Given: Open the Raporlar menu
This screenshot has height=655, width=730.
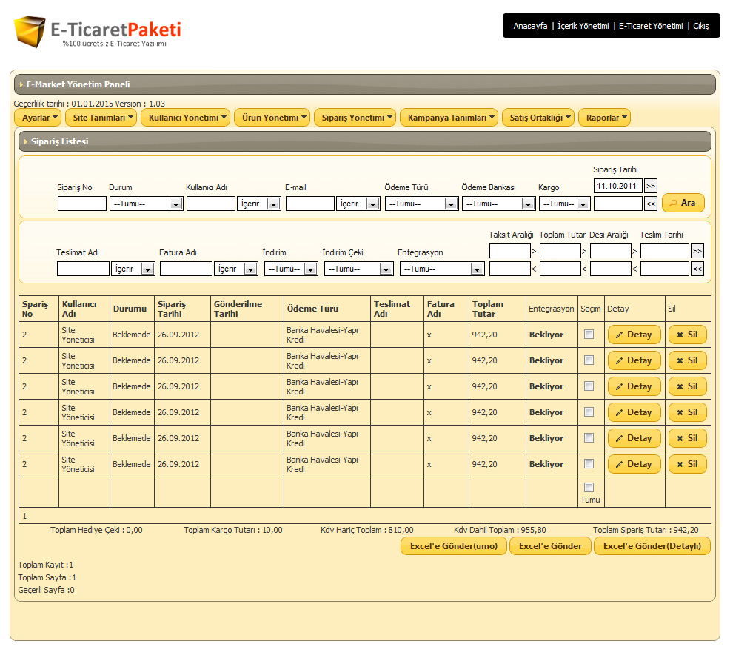Looking at the screenshot, I should click(604, 118).
